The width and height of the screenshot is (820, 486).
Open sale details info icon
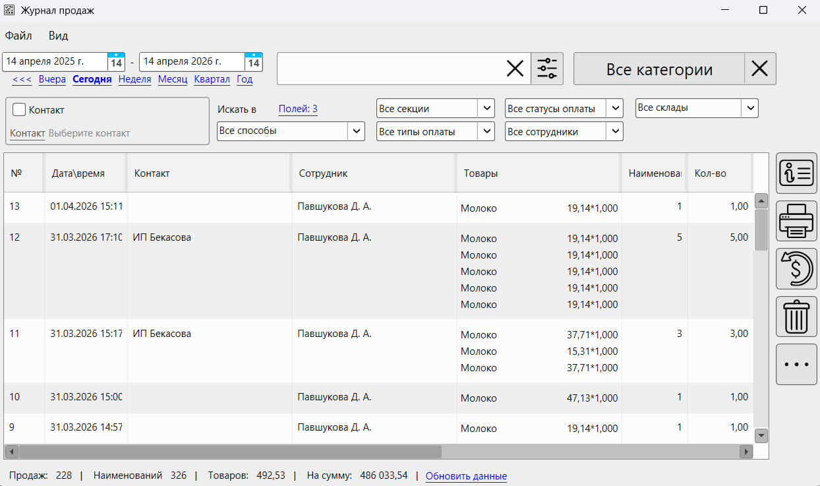click(796, 173)
